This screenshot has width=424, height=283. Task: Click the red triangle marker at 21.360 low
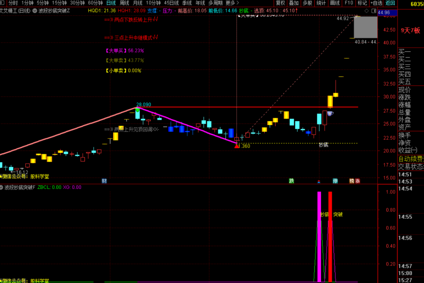coord(237,146)
